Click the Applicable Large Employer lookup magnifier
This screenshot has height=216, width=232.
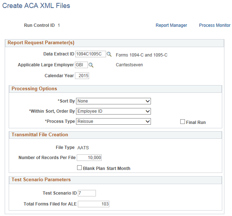tap(91, 65)
